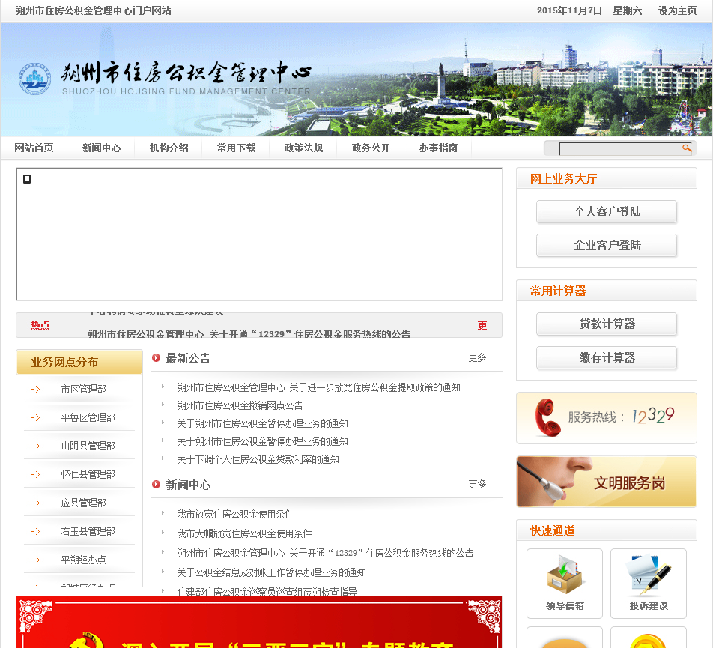Open notice 朔州市住房公积金撤销网点公告
Screen dimensions: 713x648
click(240, 405)
